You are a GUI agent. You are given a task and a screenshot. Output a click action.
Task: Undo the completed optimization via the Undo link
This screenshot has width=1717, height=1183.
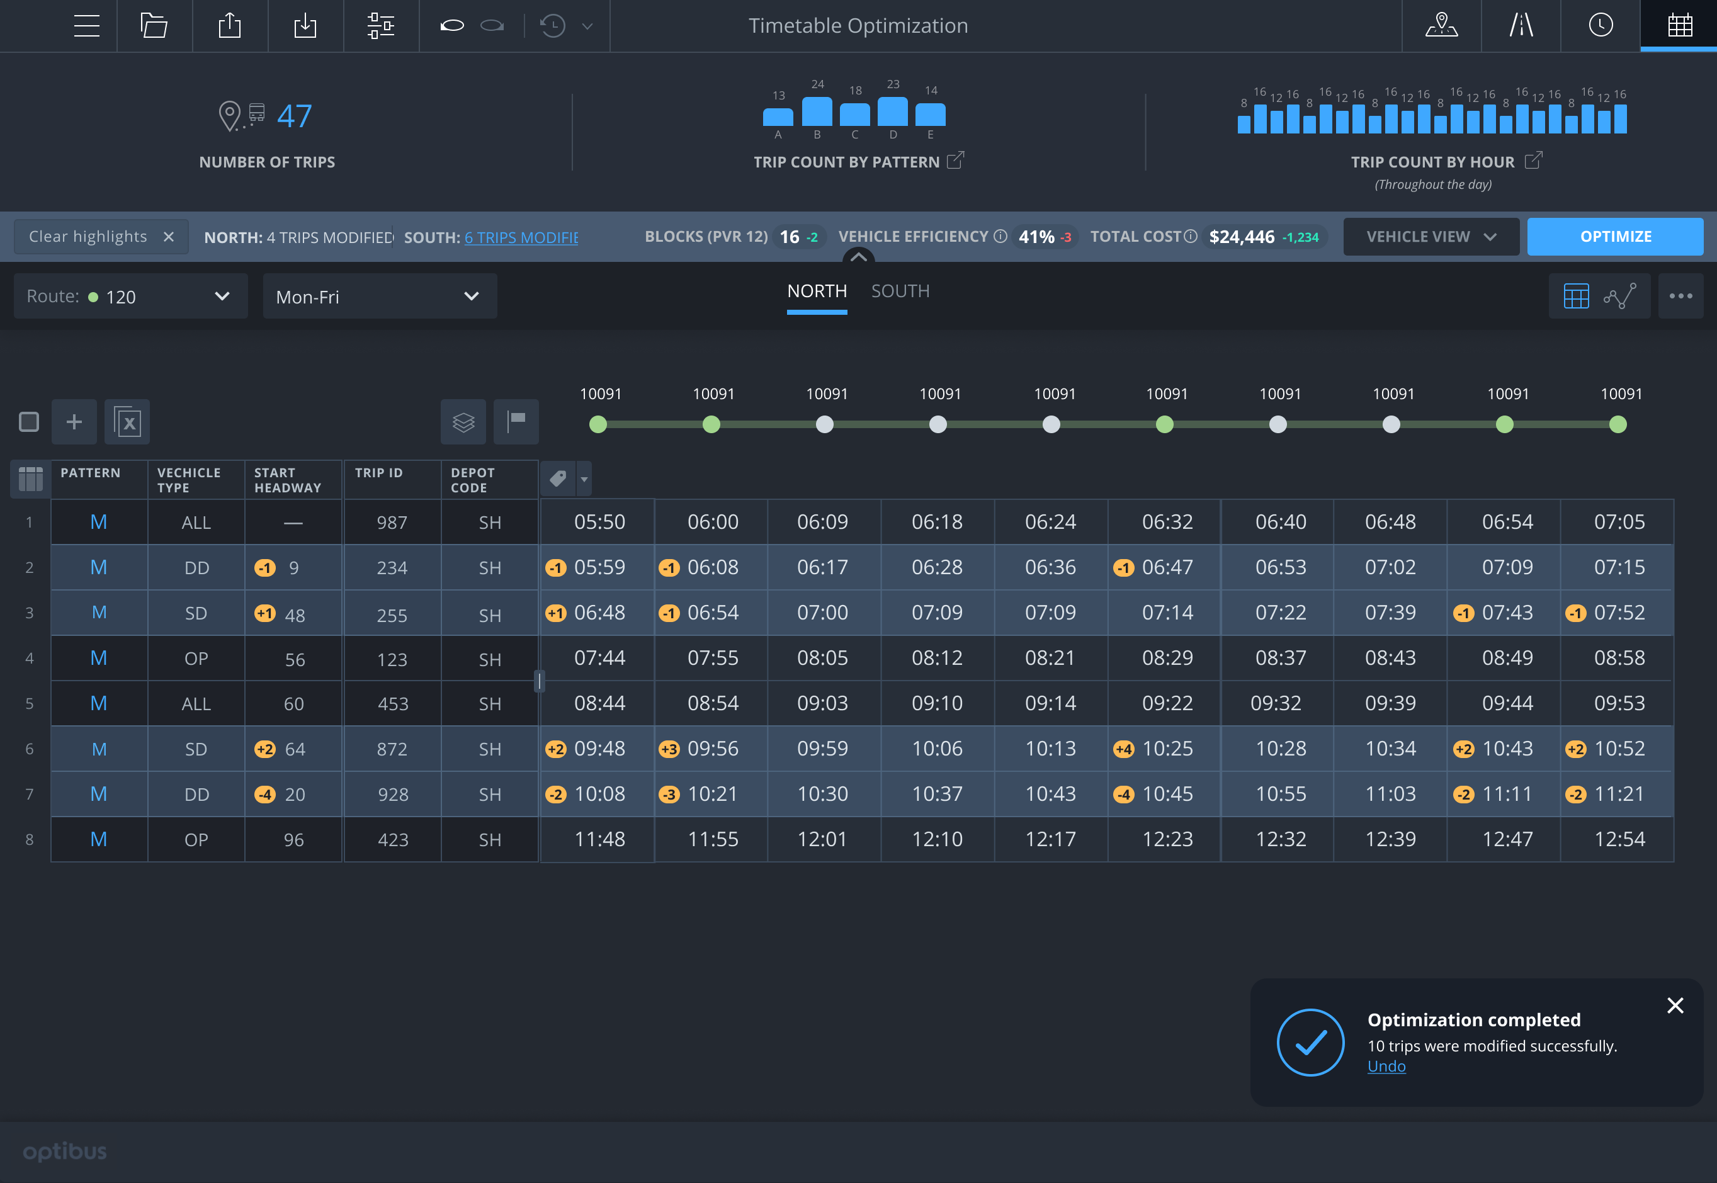[1386, 1066]
